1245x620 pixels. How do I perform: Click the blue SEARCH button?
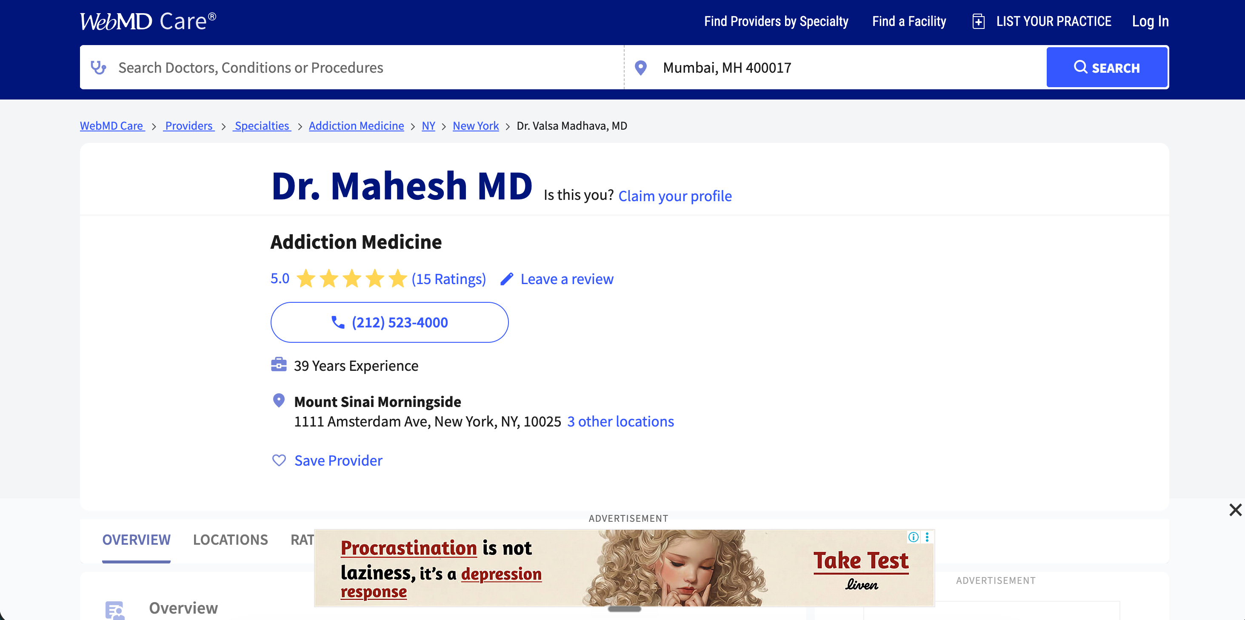[1107, 68]
